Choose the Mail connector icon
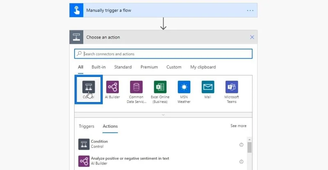The width and height of the screenshot is (328, 170). (208, 87)
